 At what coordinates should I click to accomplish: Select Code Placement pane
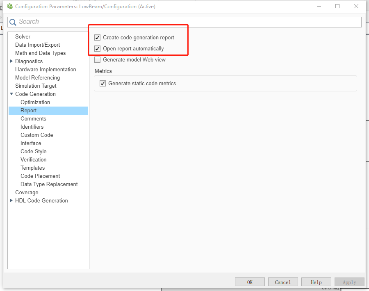40,176
